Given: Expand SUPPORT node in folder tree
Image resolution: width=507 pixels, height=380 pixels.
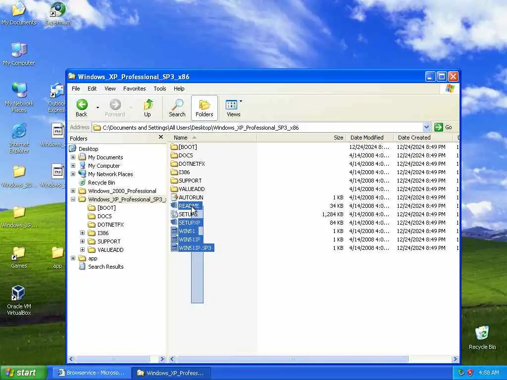Looking at the screenshot, I should tap(83, 241).
